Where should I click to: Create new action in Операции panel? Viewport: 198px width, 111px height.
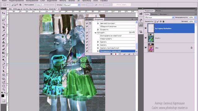[129, 54]
